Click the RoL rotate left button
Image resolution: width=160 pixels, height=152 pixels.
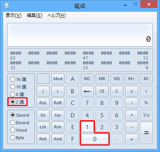click(43, 103)
